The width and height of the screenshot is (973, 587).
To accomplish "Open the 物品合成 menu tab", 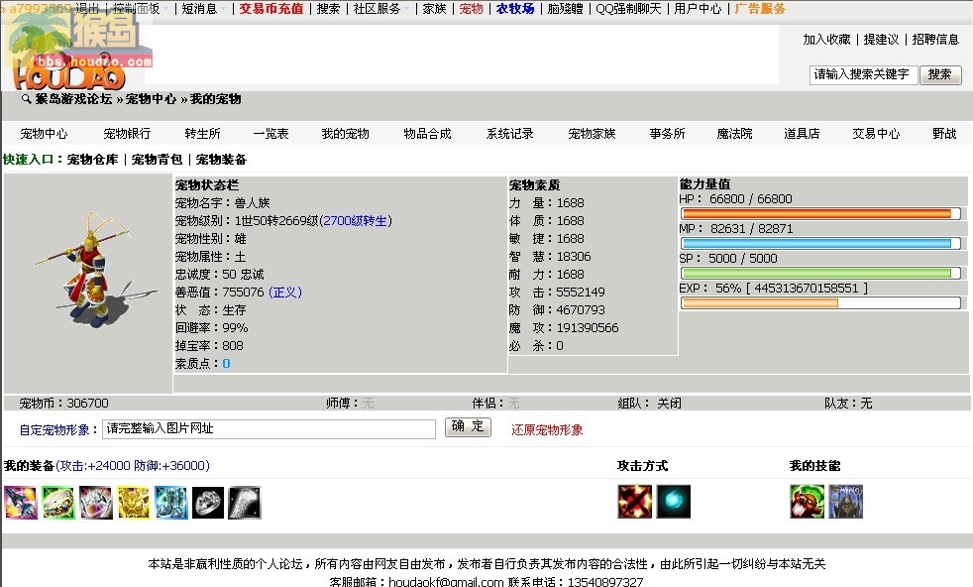I will point(427,134).
